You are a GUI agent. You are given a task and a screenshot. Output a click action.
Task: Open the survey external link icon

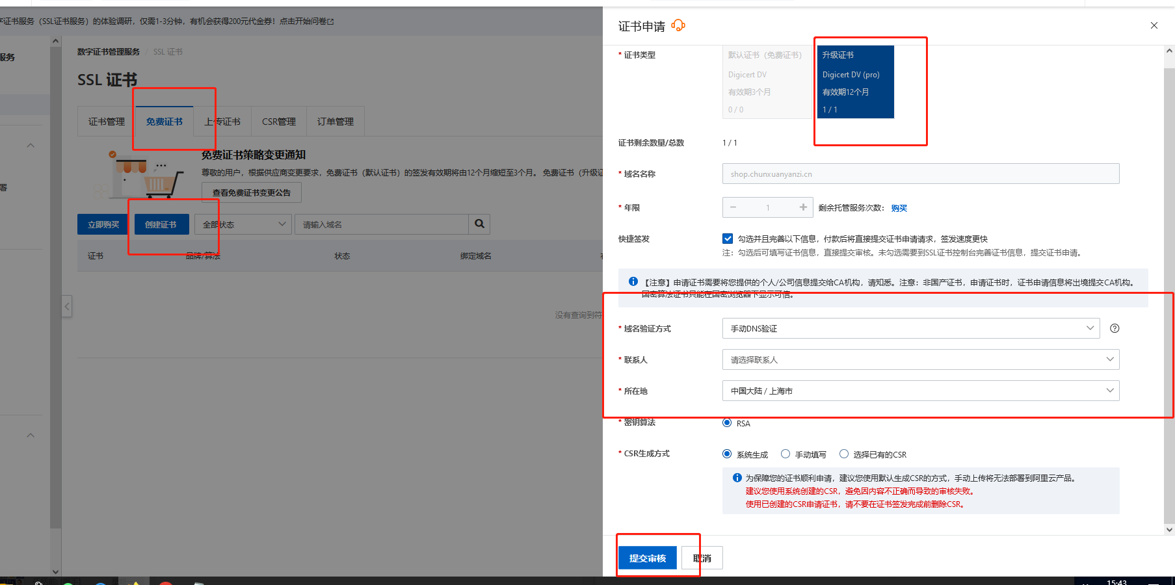pos(331,21)
